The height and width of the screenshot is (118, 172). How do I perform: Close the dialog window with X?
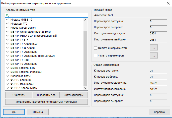coord(167,4)
